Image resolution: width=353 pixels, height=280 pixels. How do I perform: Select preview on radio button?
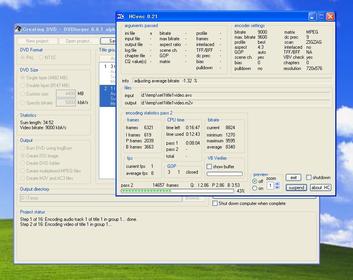tap(255, 188)
